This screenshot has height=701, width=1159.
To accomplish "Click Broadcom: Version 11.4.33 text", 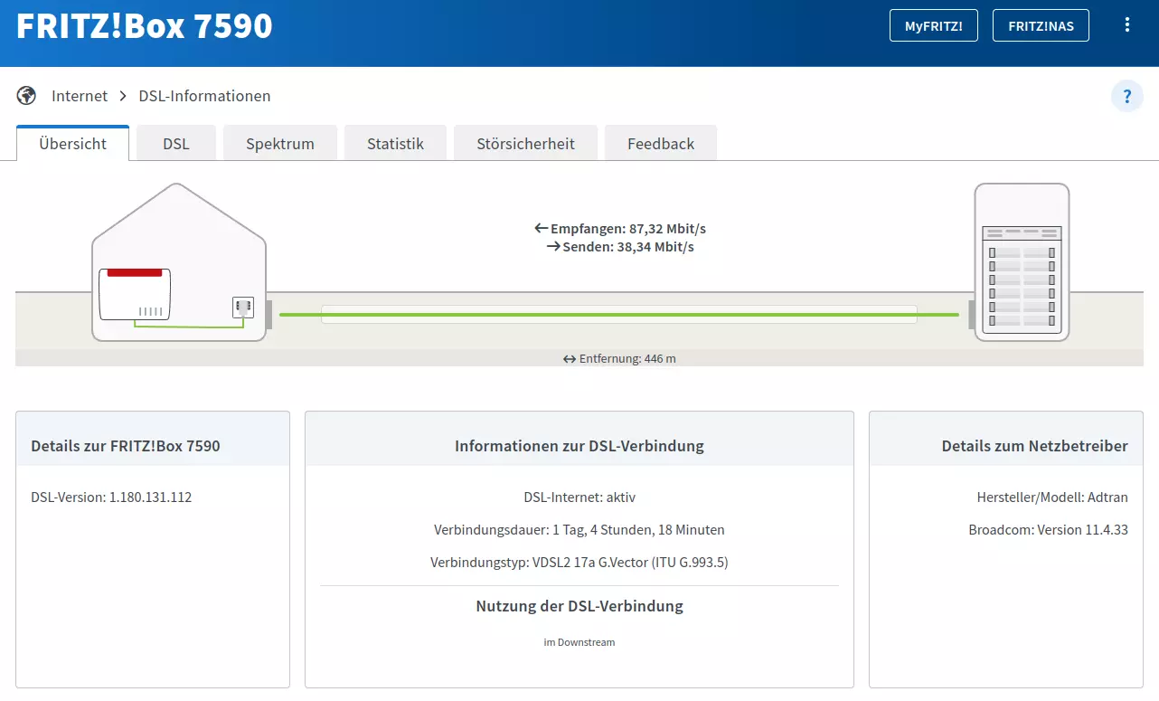I will [x=1049, y=529].
